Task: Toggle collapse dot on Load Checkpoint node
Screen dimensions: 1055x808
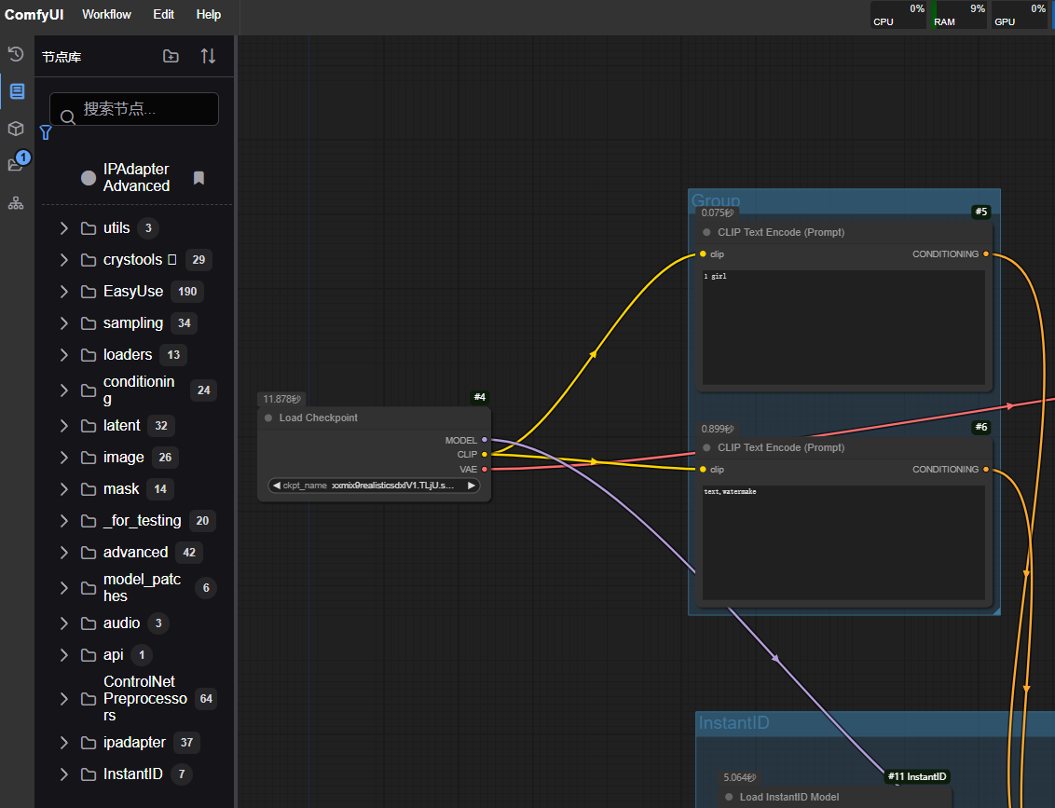Action: (x=268, y=418)
